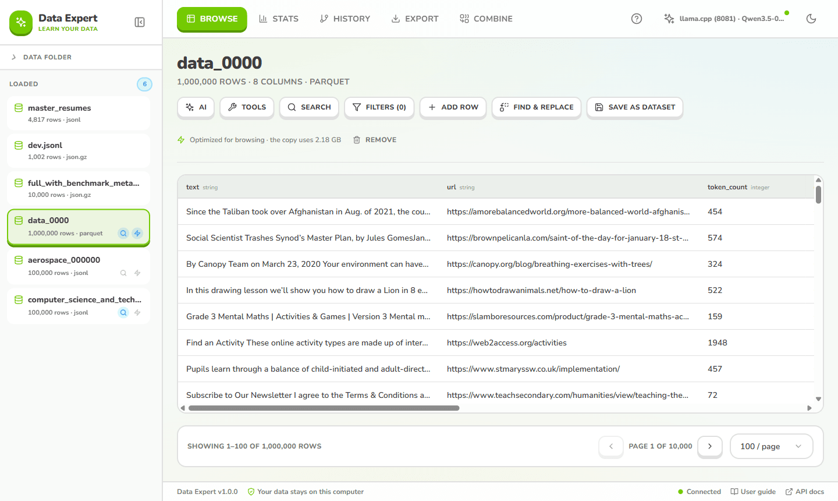The image size is (838, 501).
Task: Click lightning optimize icon on aerospace_000000
Action: coord(137,273)
